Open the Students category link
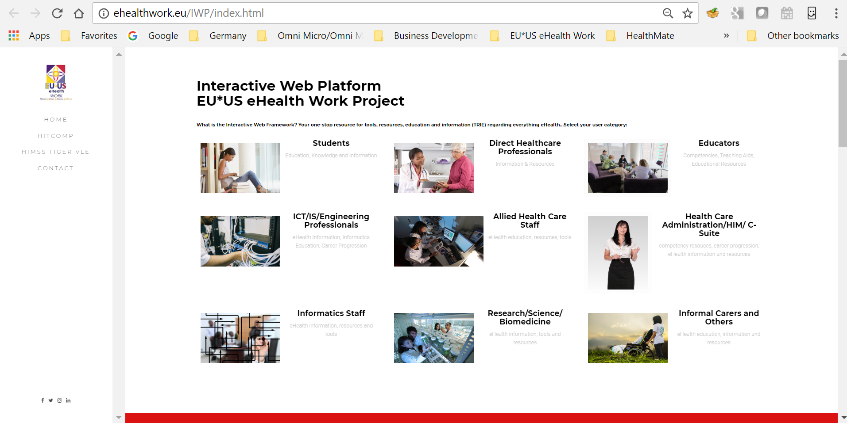The image size is (847, 423). click(331, 143)
